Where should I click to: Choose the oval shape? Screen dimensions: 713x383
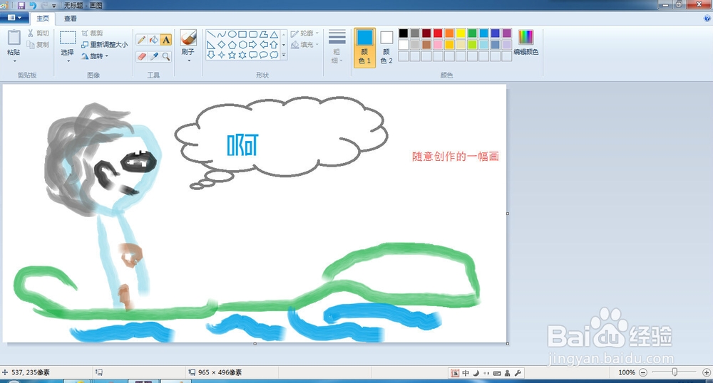(232, 34)
